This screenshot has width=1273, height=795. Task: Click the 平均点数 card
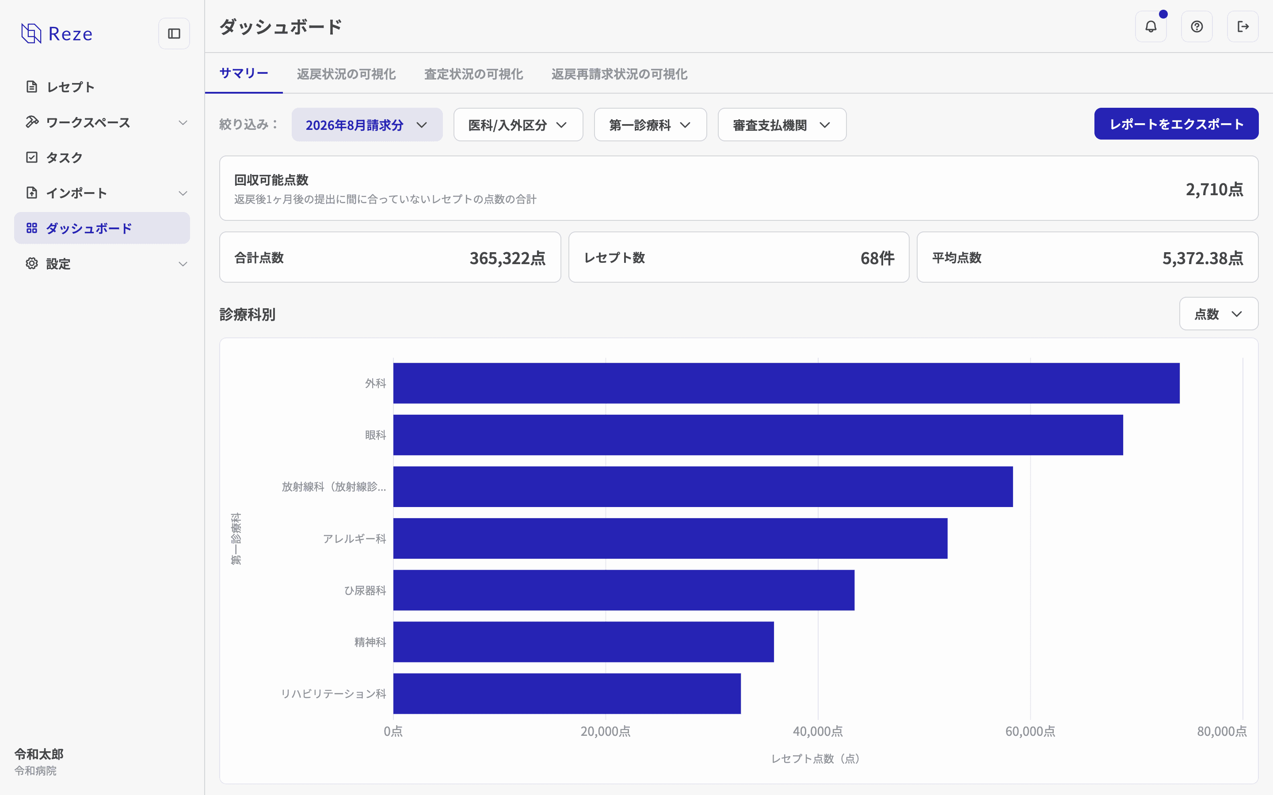[1087, 257]
